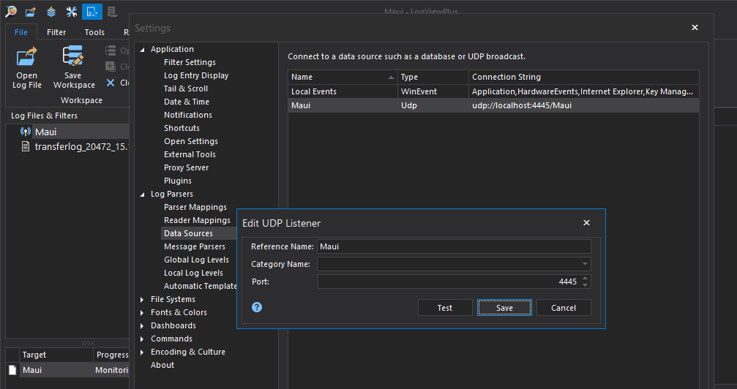Click the Target column header

click(56, 355)
